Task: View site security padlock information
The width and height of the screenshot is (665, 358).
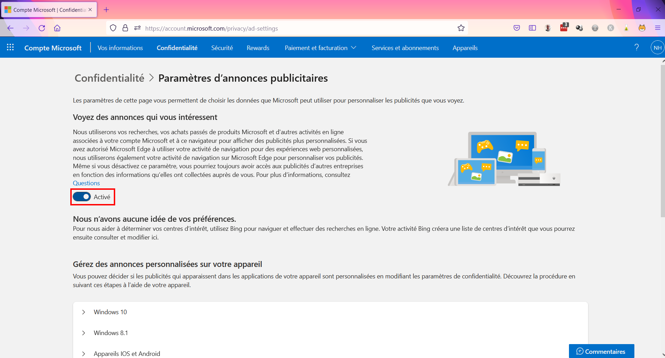Action: point(125,28)
